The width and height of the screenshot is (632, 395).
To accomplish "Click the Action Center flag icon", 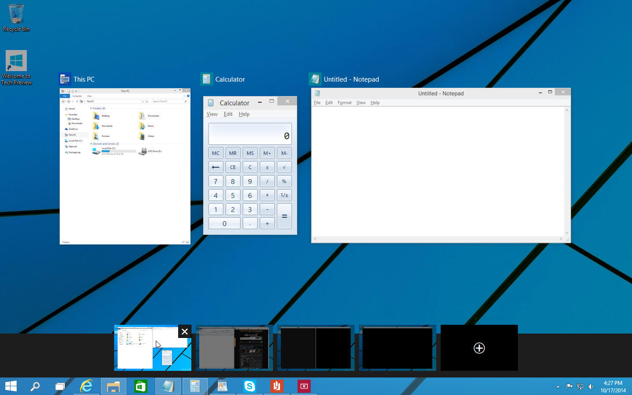I will point(569,387).
